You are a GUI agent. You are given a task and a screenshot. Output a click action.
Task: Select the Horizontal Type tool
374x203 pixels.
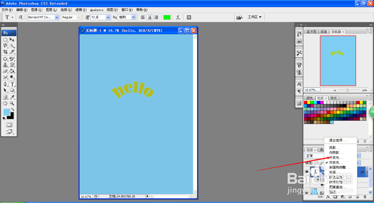coord(12,84)
